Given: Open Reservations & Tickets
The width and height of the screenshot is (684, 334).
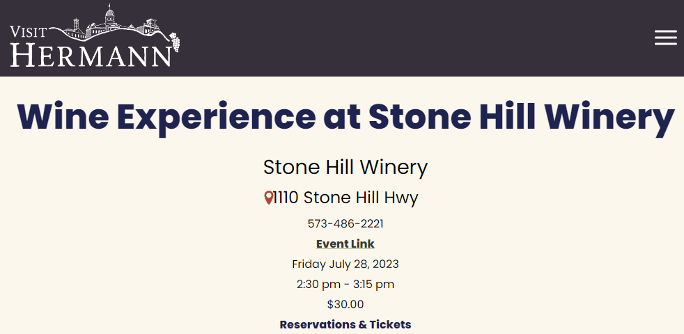Looking at the screenshot, I should 345,325.
